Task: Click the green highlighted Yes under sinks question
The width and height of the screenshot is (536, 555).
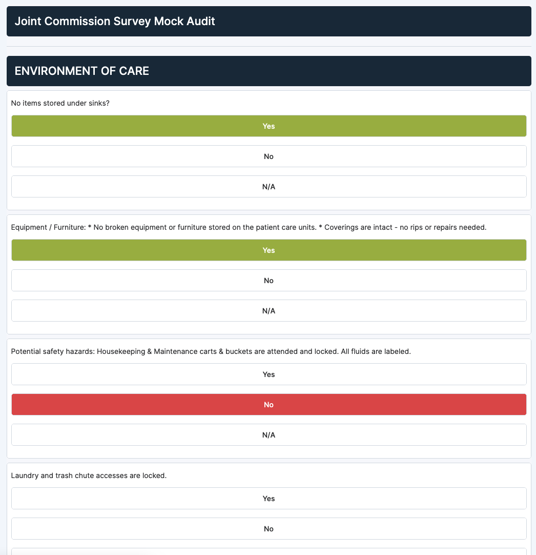Action: (x=269, y=126)
